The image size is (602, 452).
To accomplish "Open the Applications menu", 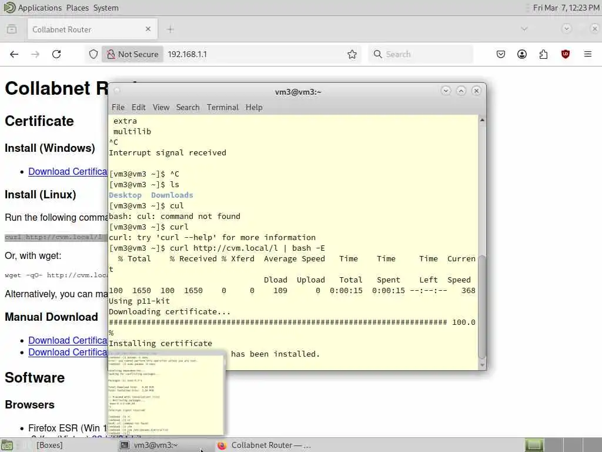I will 39,8.
